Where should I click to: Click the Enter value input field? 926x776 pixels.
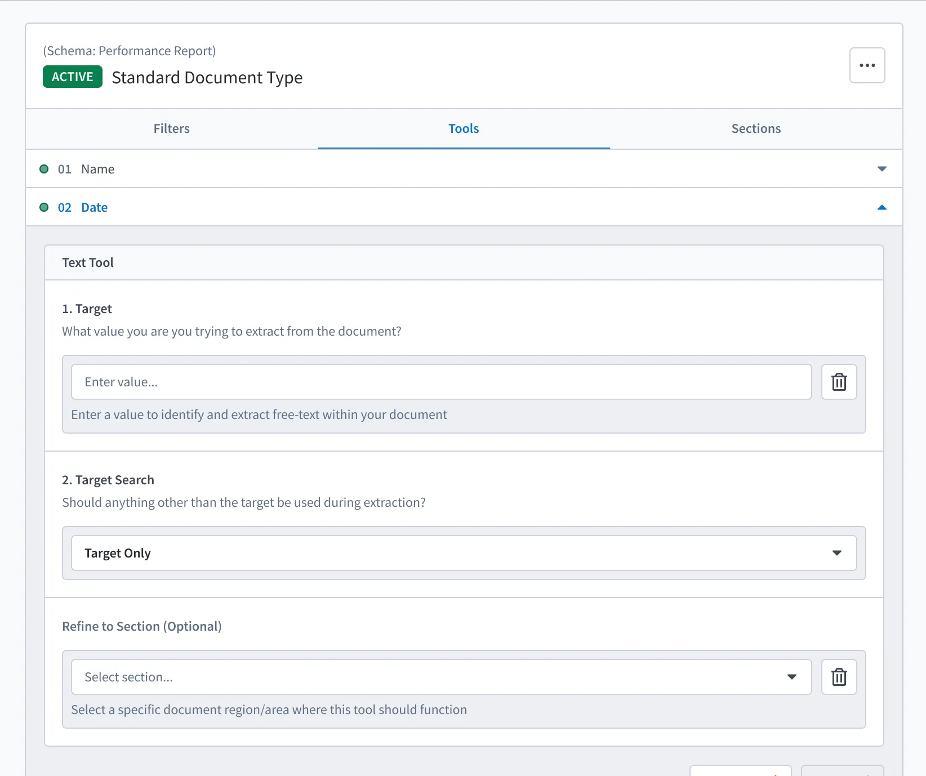pyautogui.click(x=441, y=382)
